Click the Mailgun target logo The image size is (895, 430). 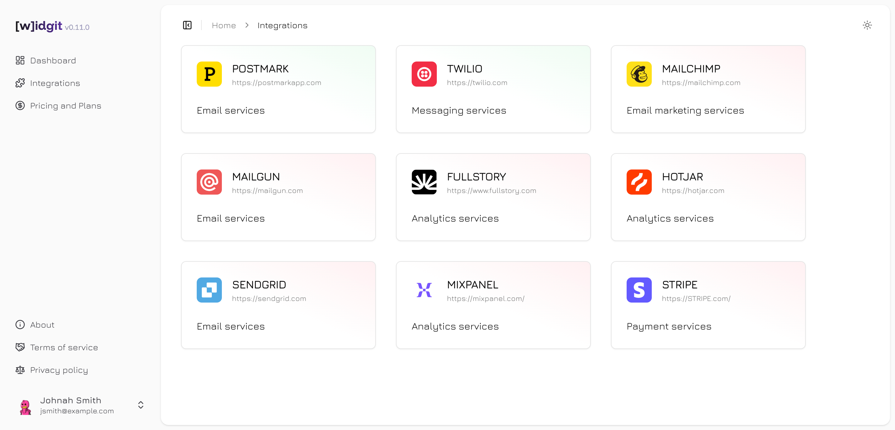[x=209, y=182]
